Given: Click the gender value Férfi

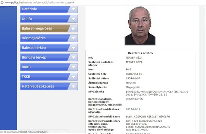Looking at the screenshot, I should [x=128, y=69].
